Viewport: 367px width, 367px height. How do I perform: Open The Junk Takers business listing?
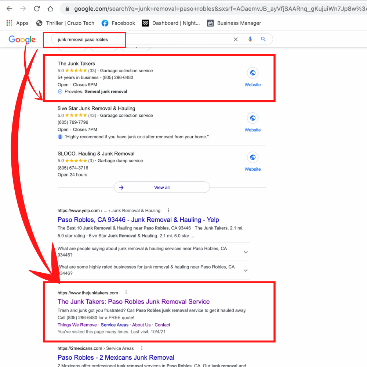point(76,63)
